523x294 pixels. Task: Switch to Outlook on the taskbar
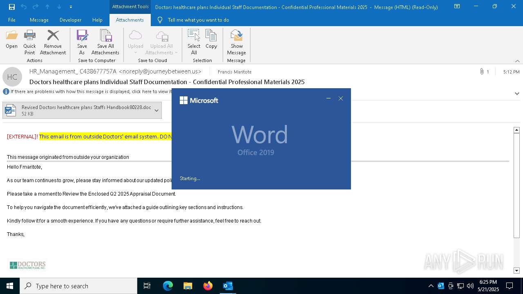228,286
